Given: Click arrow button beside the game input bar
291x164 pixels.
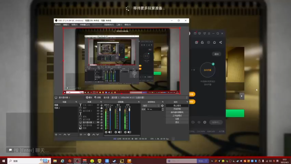Looking at the screenshot, I should click(x=242, y=96).
